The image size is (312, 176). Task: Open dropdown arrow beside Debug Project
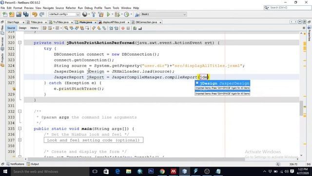point(122,14)
